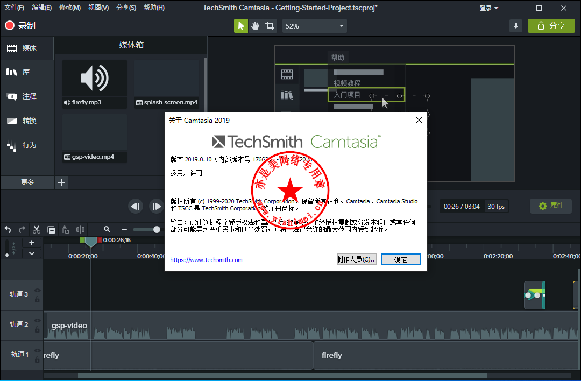Lock the 轨道 1 track
Screen dimensions: 581x381
[37, 359]
